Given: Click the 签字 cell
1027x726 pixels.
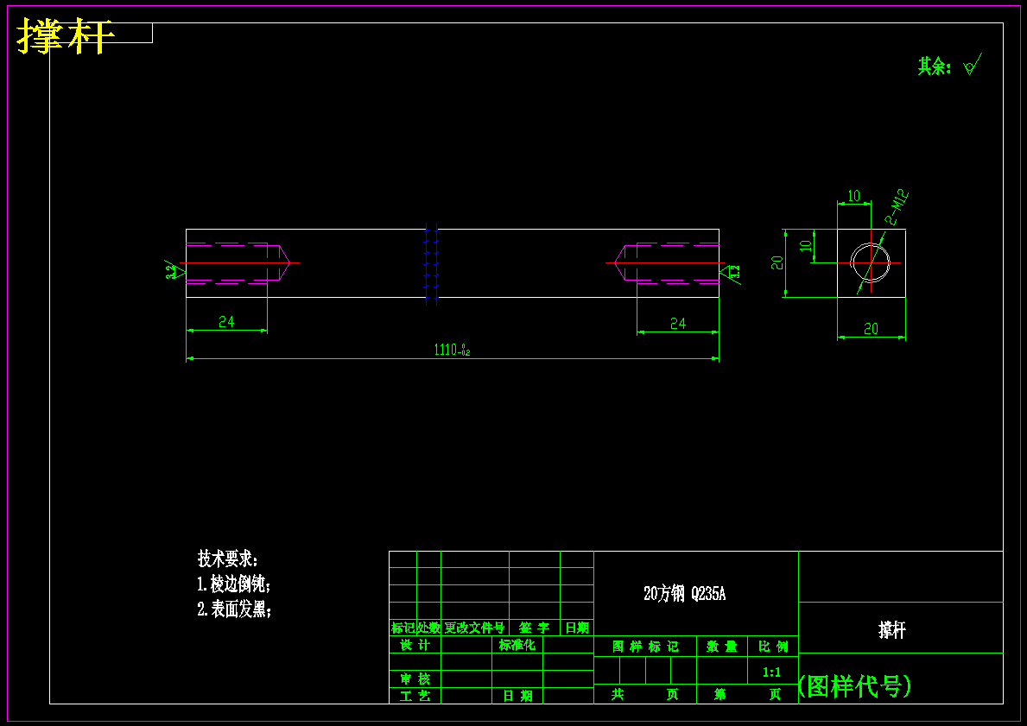Looking at the screenshot, I should tap(535, 628).
